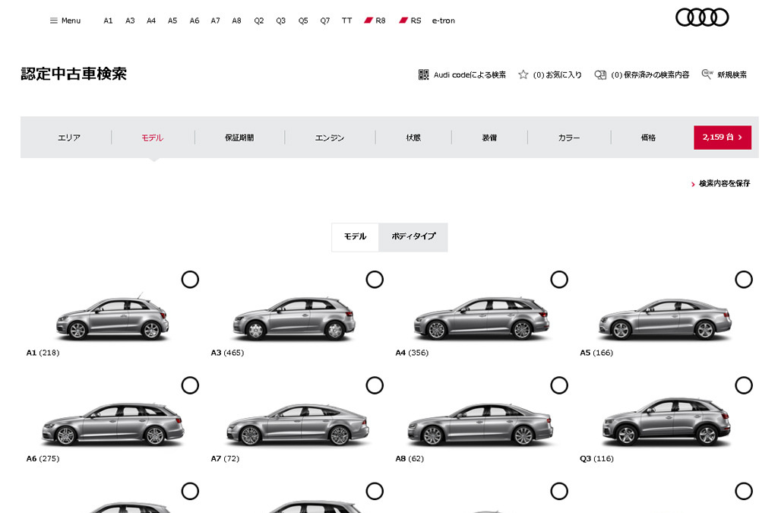Click the A6 car thumbnail

pyautogui.click(x=112, y=423)
